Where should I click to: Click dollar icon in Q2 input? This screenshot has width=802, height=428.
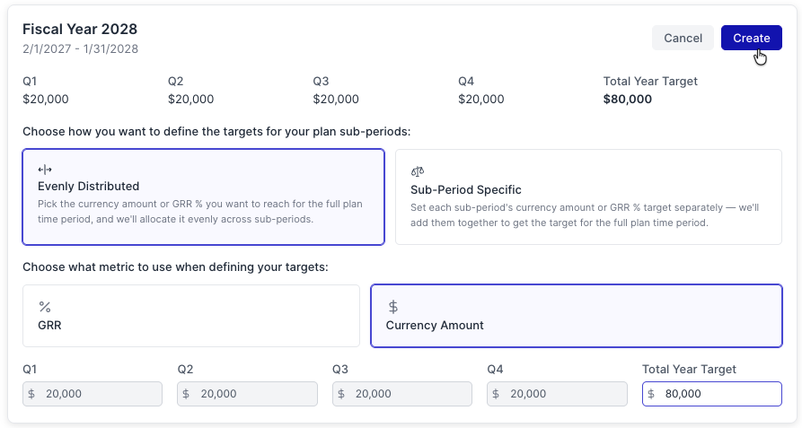187,394
